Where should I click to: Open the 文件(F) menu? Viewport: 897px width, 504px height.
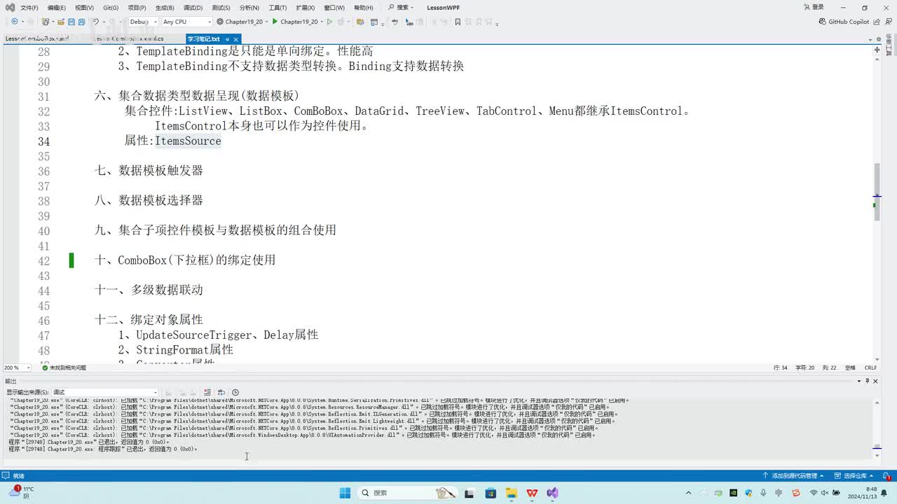click(x=29, y=8)
